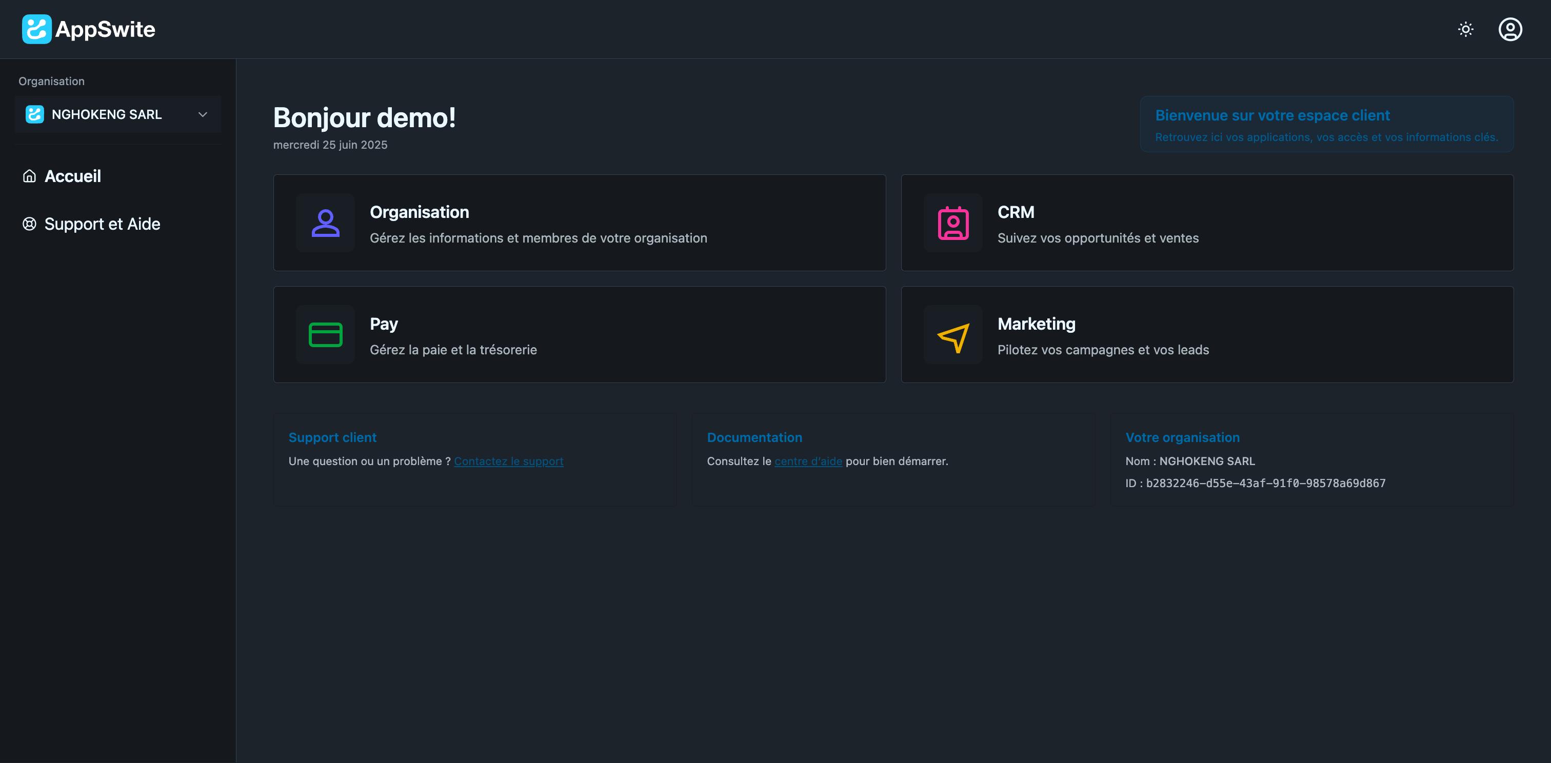The image size is (1551, 763).
Task: Click the Votre organisation heading
Action: [1183, 437]
